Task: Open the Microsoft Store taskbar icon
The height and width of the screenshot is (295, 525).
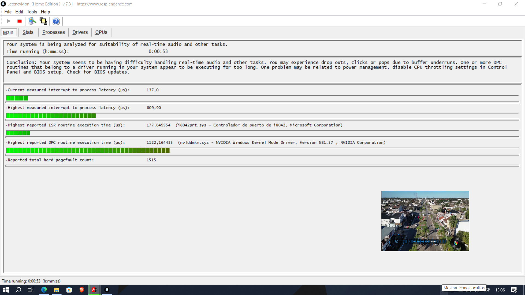Action: point(69,290)
